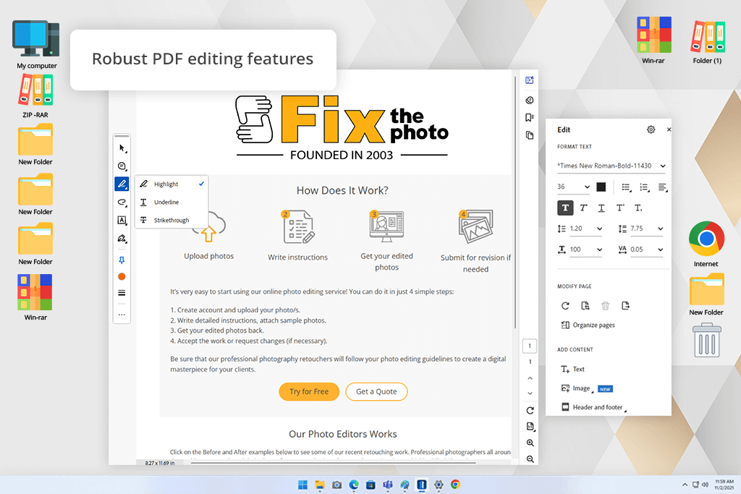This screenshot has width=741, height=494.
Task: Open the comments bubble icon in right rail
Action: (x=530, y=100)
